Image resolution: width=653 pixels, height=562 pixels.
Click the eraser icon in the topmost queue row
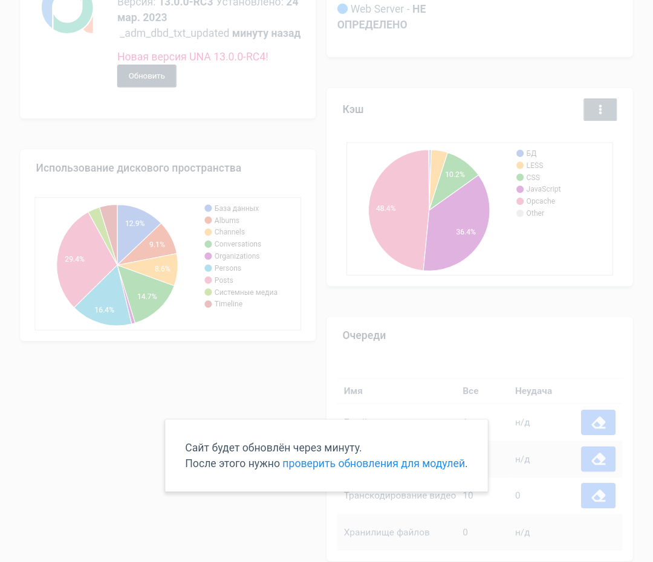point(598,422)
